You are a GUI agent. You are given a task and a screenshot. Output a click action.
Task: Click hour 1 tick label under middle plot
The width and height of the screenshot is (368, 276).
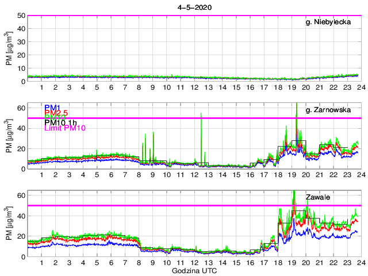pyautogui.click(x=41, y=175)
